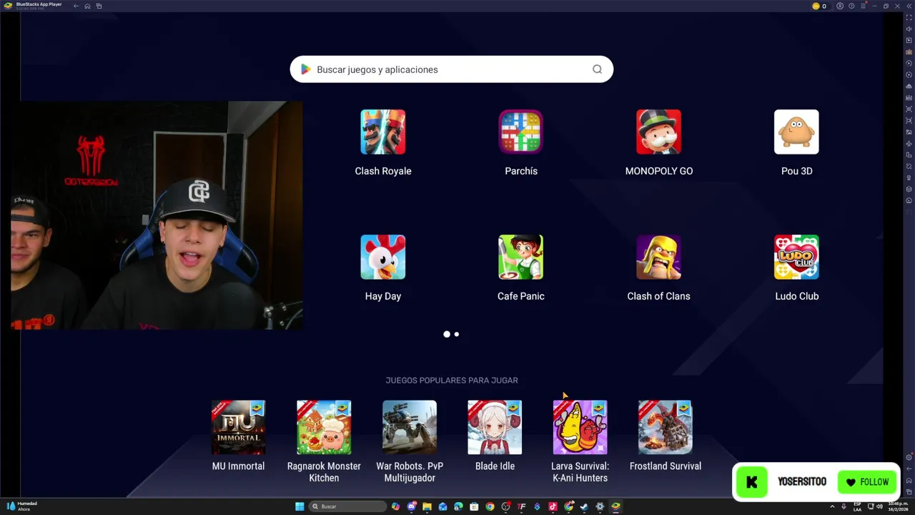
Task: Open the Humedad weather widget on the taskbar
Action: [x=21, y=506]
